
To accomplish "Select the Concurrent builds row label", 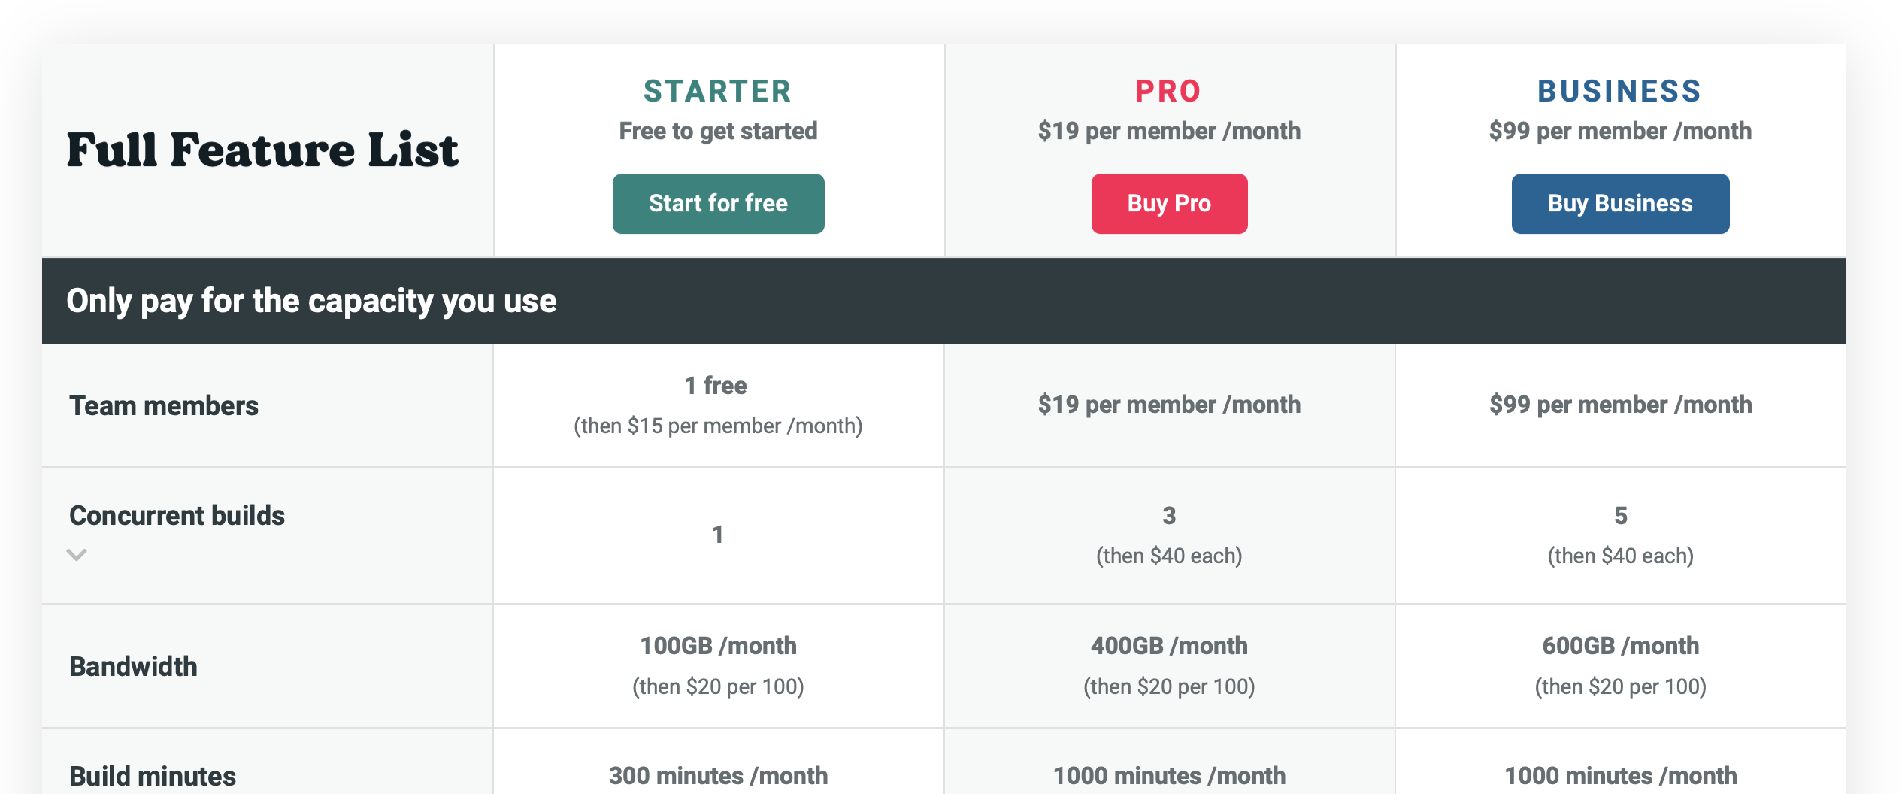I will point(177,515).
